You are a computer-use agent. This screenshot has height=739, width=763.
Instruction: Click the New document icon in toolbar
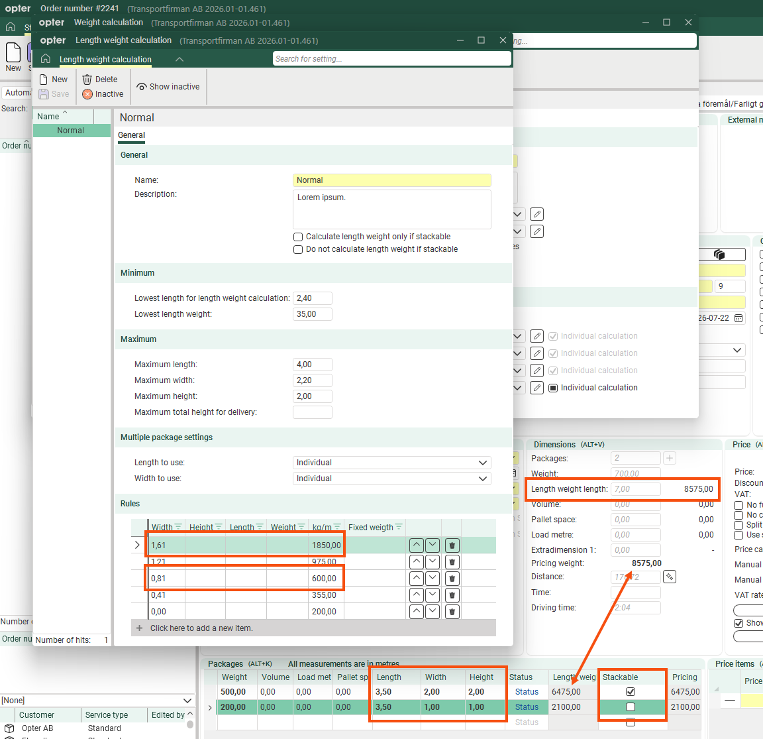(44, 80)
